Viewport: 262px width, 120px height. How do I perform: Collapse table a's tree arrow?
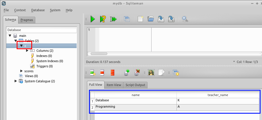tap(22, 45)
